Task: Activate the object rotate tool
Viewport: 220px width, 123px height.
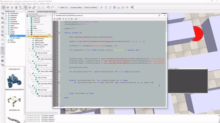Action: 34,8
